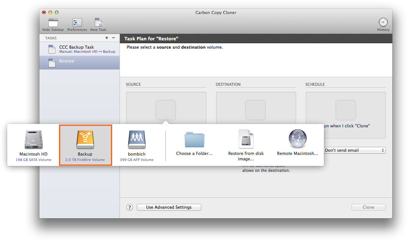The width and height of the screenshot is (408, 241).
Task: Choose the Backup FireWire volume
Action: point(85,145)
